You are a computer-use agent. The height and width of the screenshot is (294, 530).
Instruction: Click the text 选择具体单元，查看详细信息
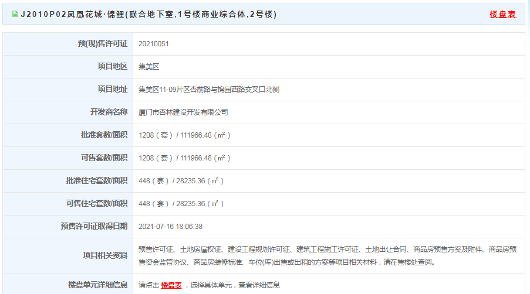pos(235,285)
